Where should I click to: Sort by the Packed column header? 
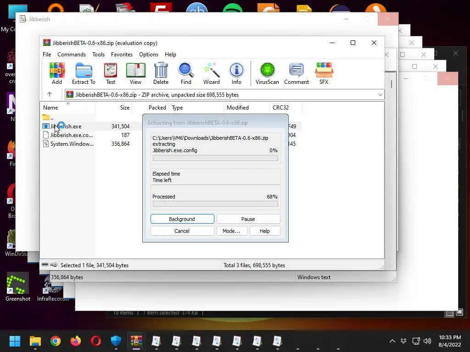[151, 107]
